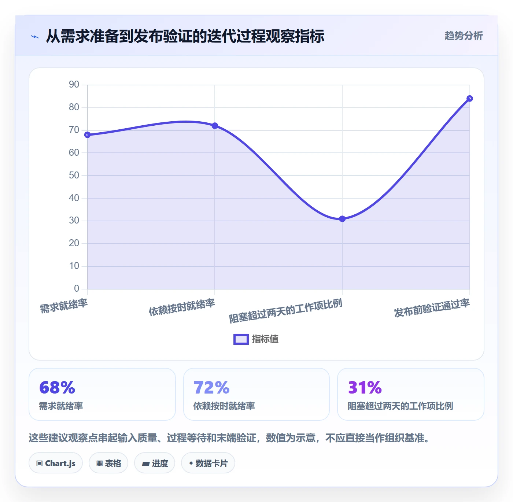The height and width of the screenshot is (502, 513).
Task: Click the square icon in Chart.js tag
Action: (40, 464)
